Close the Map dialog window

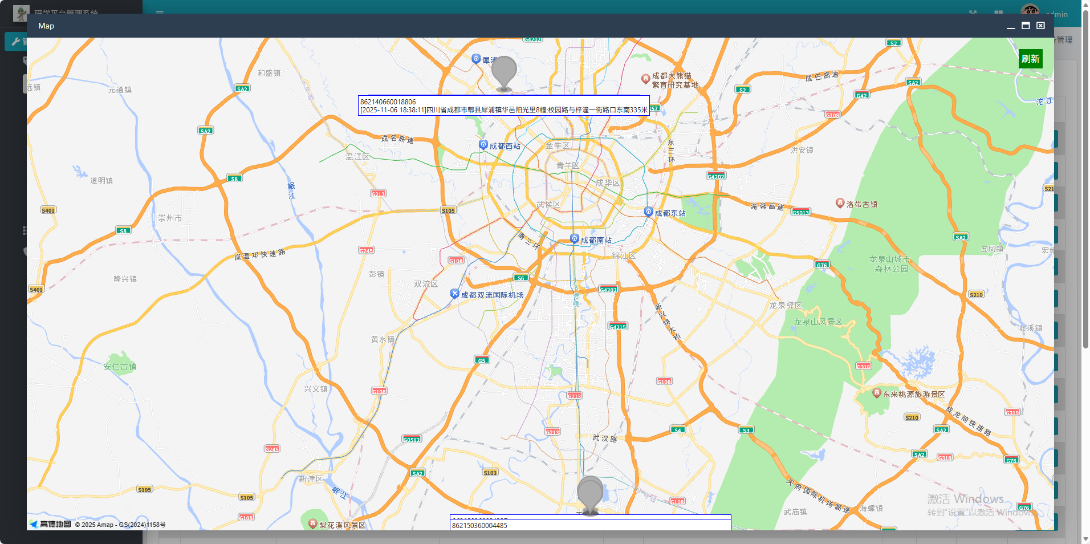1040,26
